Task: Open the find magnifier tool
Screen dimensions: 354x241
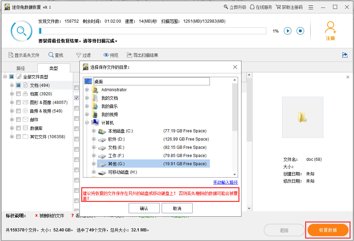Action: (x=51, y=55)
